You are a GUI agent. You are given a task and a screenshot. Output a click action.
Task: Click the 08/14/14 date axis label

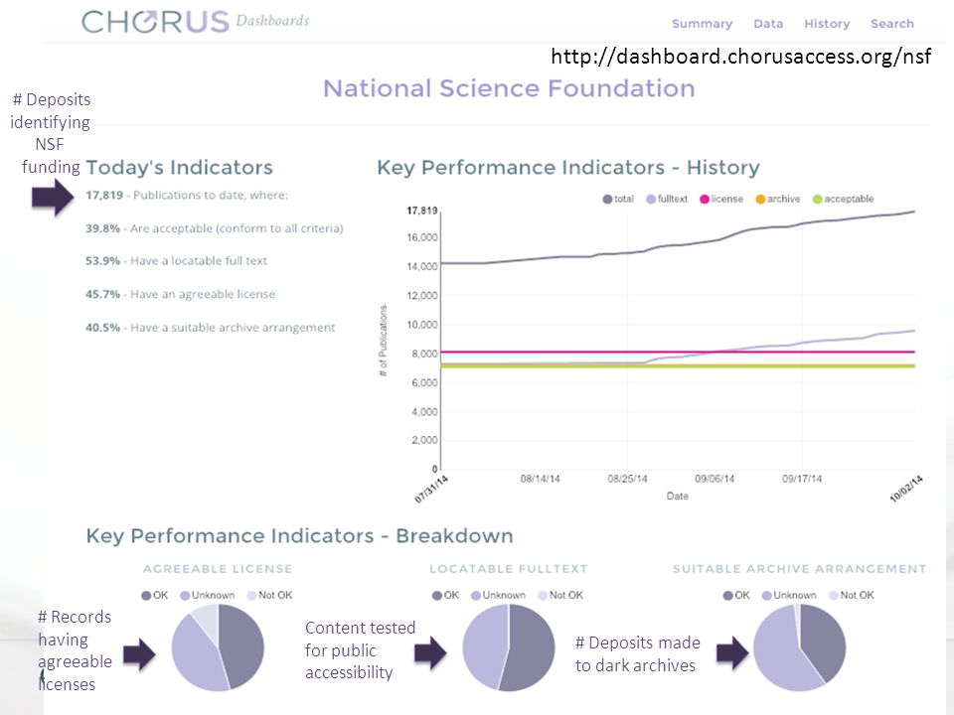pos(540,479)
